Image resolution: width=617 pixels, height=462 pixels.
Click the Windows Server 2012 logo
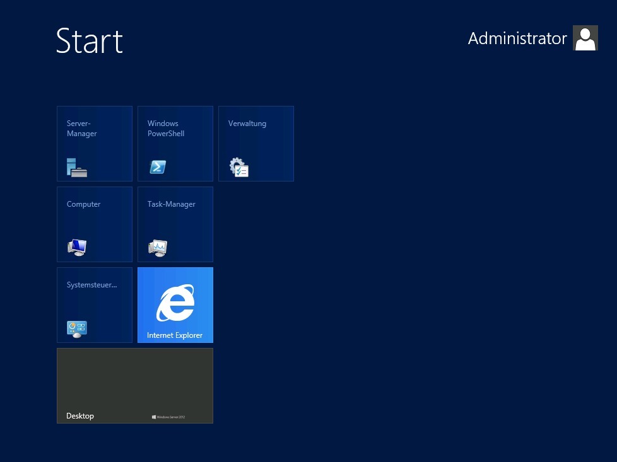pos(168,417)
